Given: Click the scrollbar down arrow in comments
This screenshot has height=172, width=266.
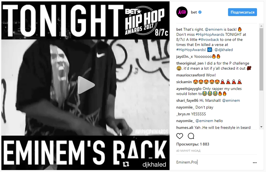Looking at the screenshot, I should [x=261, y=127].
